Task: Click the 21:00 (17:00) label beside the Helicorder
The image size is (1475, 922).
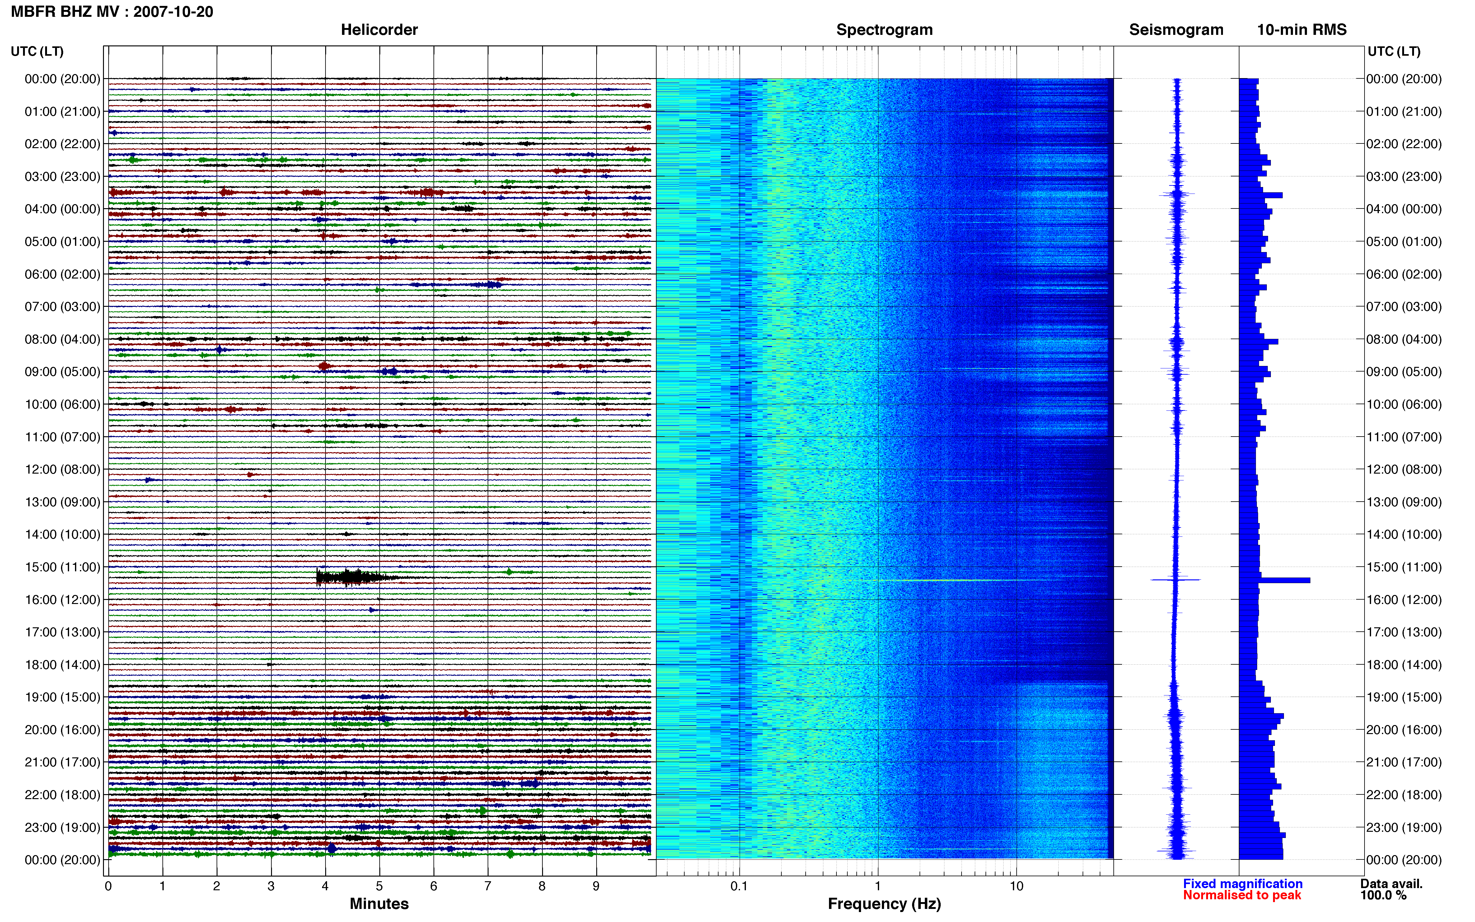Action: click(62, 762)
